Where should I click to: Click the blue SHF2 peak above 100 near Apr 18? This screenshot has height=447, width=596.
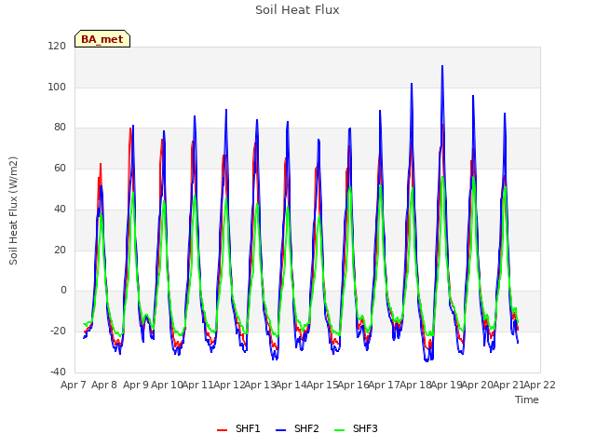click(412, 84)
